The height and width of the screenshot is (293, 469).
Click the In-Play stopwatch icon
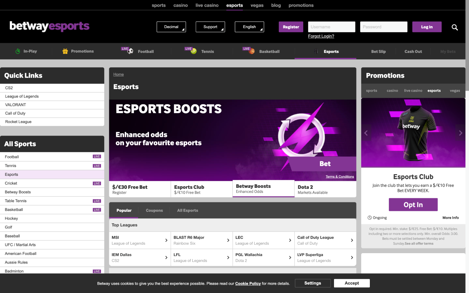pos(18,51)
